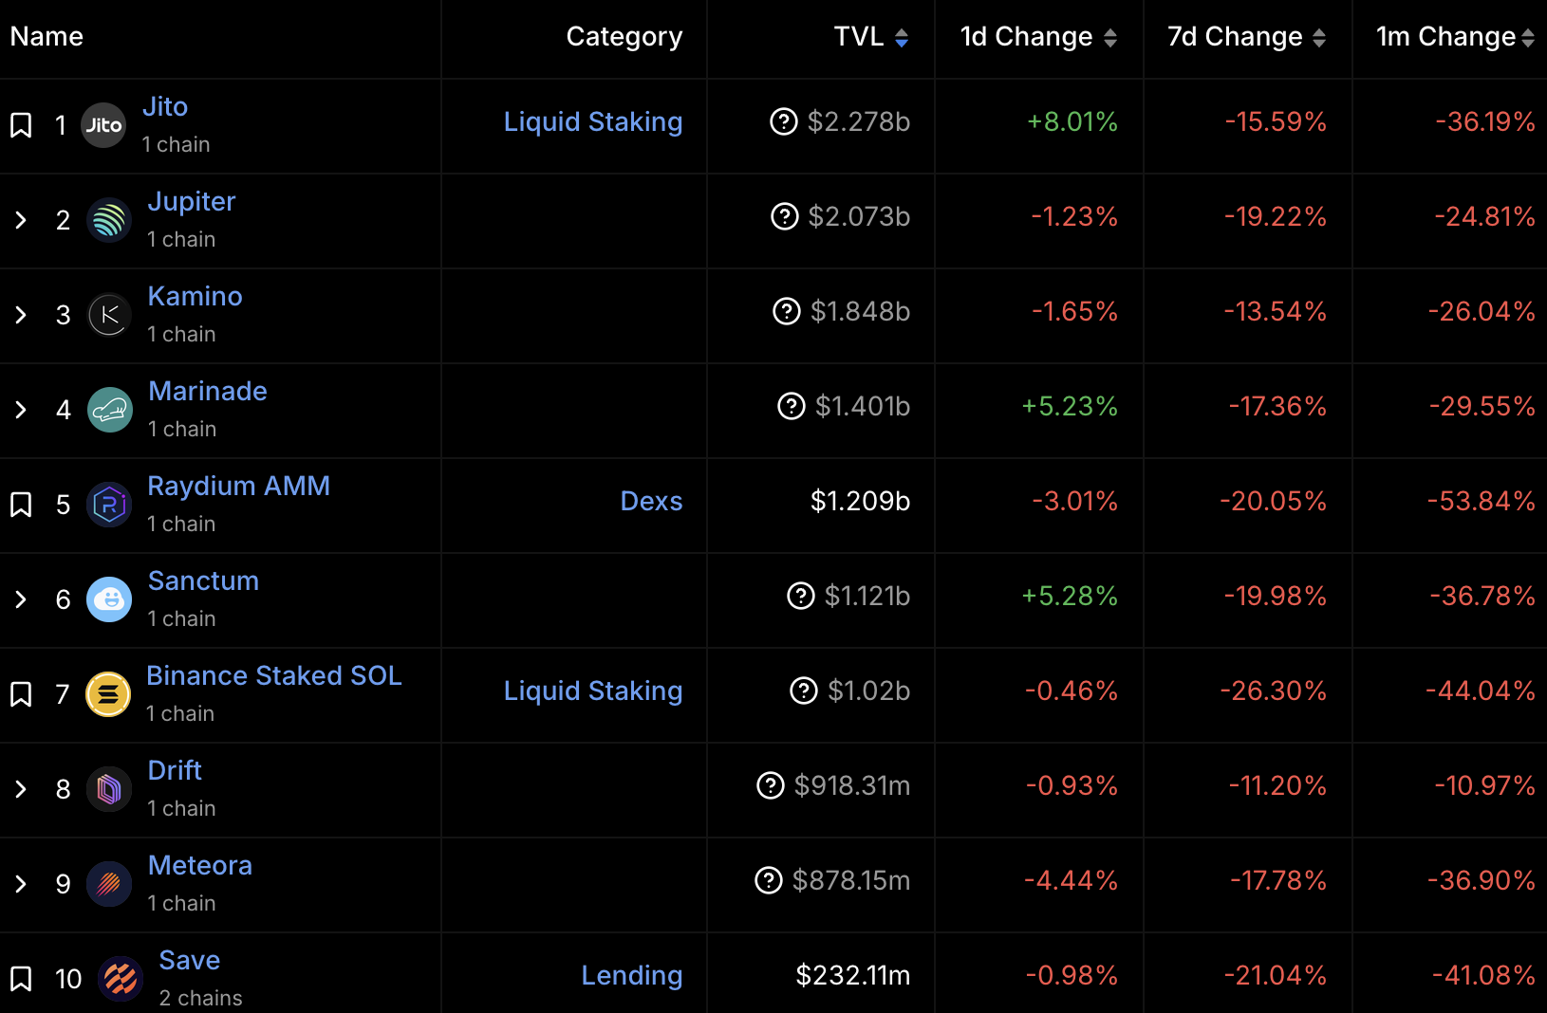Click the Kamino logo icon
The image size is (1547, 1013).
click(x=109, y=315)
